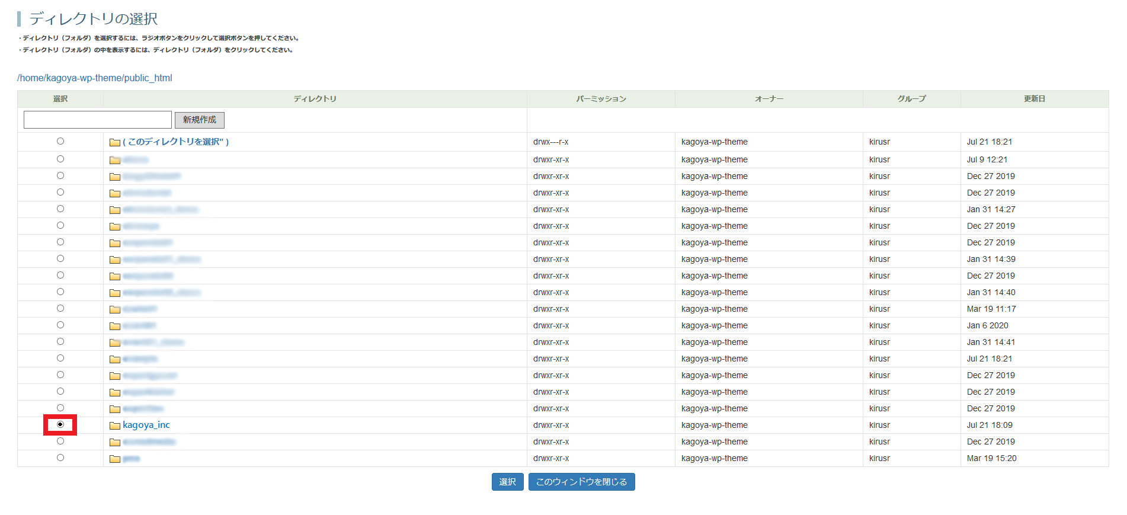Select radio button in row dated Mar 19 15:20
Screen dimensions: 1127x515
point(60,458)
